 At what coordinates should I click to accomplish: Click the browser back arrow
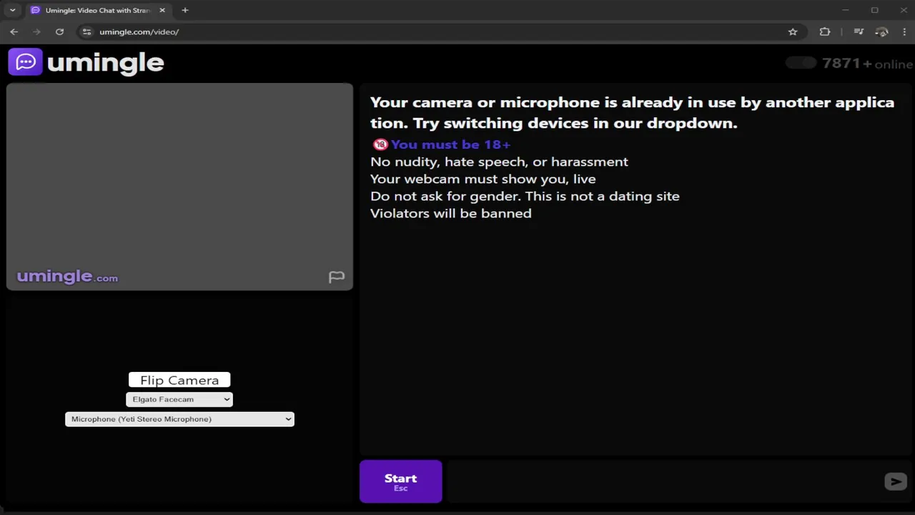click(14, 31)
